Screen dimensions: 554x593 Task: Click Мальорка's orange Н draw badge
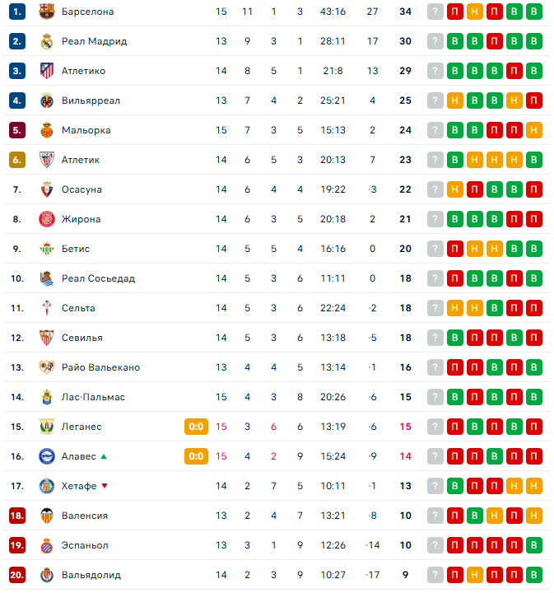pos(533,130)
